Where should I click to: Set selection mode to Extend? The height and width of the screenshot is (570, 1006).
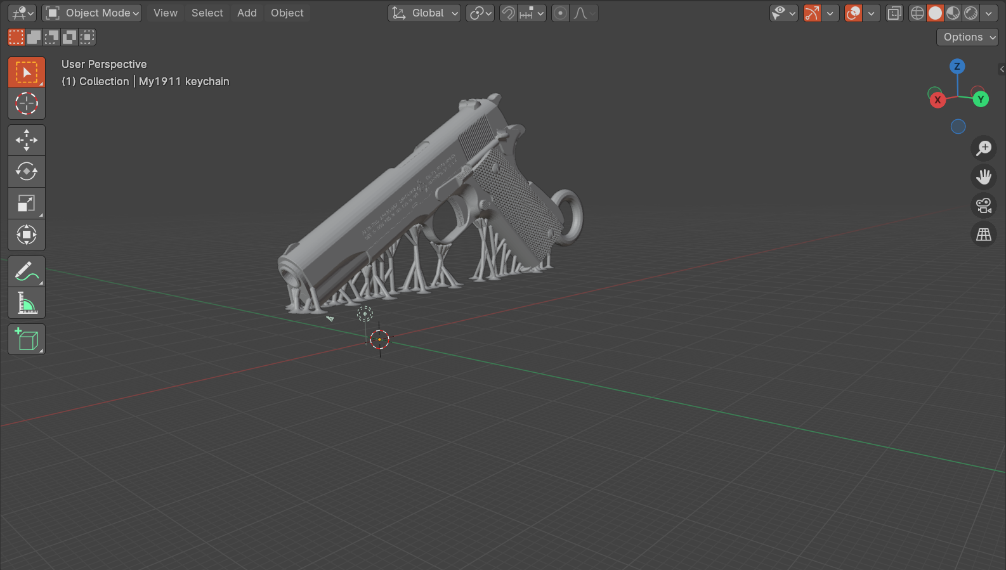[x=34, y=37]
